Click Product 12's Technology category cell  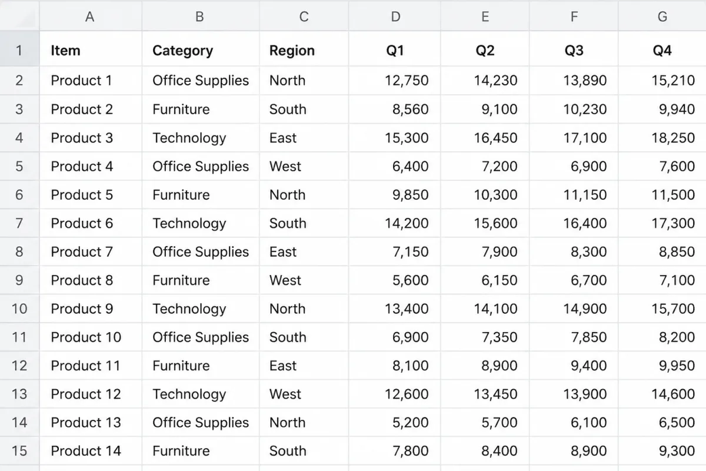point(201,394)
